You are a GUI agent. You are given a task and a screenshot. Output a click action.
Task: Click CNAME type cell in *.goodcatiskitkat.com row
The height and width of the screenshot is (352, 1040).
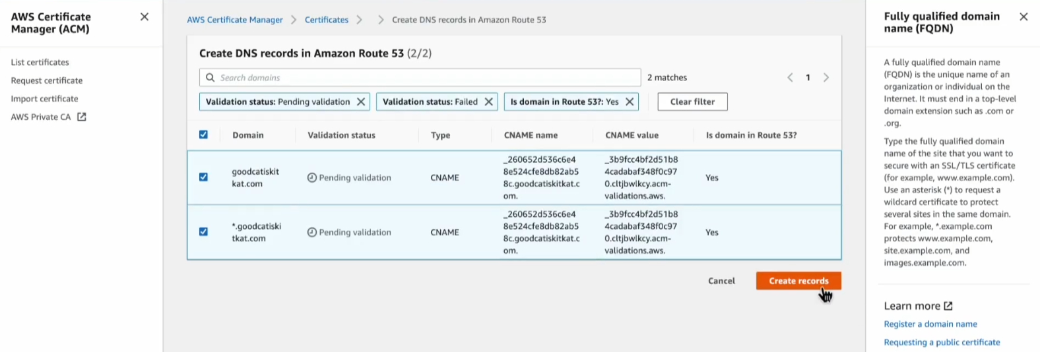click(x=445, y=232)
